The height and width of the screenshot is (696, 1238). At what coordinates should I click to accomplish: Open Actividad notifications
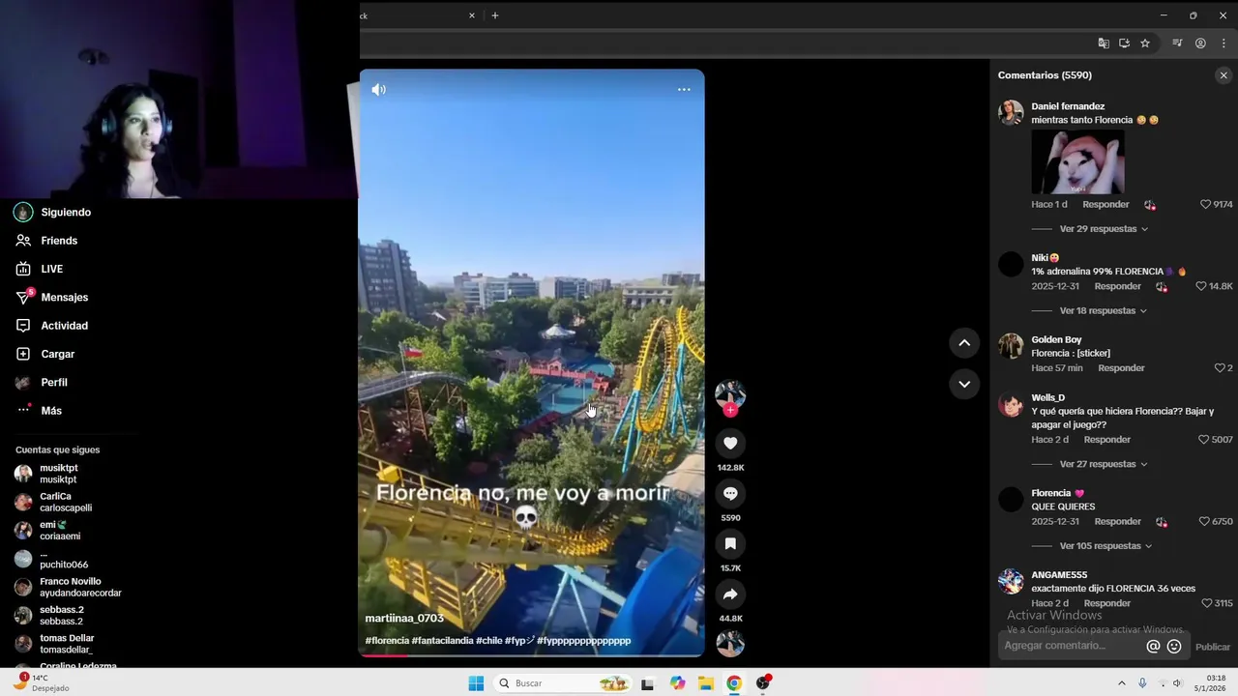[x=64, y=326]
